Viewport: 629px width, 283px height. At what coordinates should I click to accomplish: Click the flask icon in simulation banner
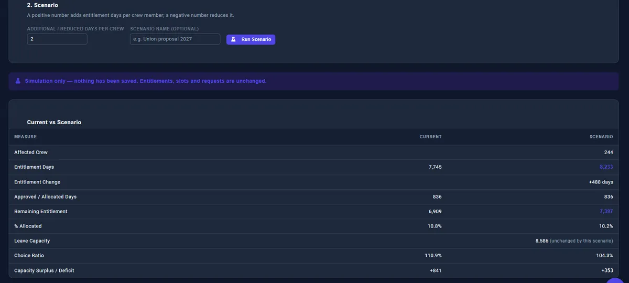[18, 81]
